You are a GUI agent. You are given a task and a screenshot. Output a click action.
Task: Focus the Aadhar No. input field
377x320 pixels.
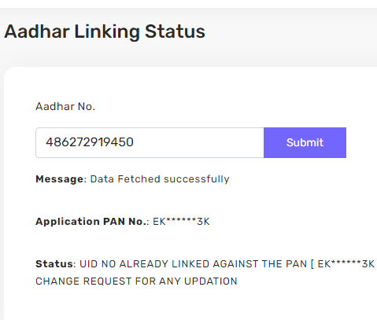(150, 142)
